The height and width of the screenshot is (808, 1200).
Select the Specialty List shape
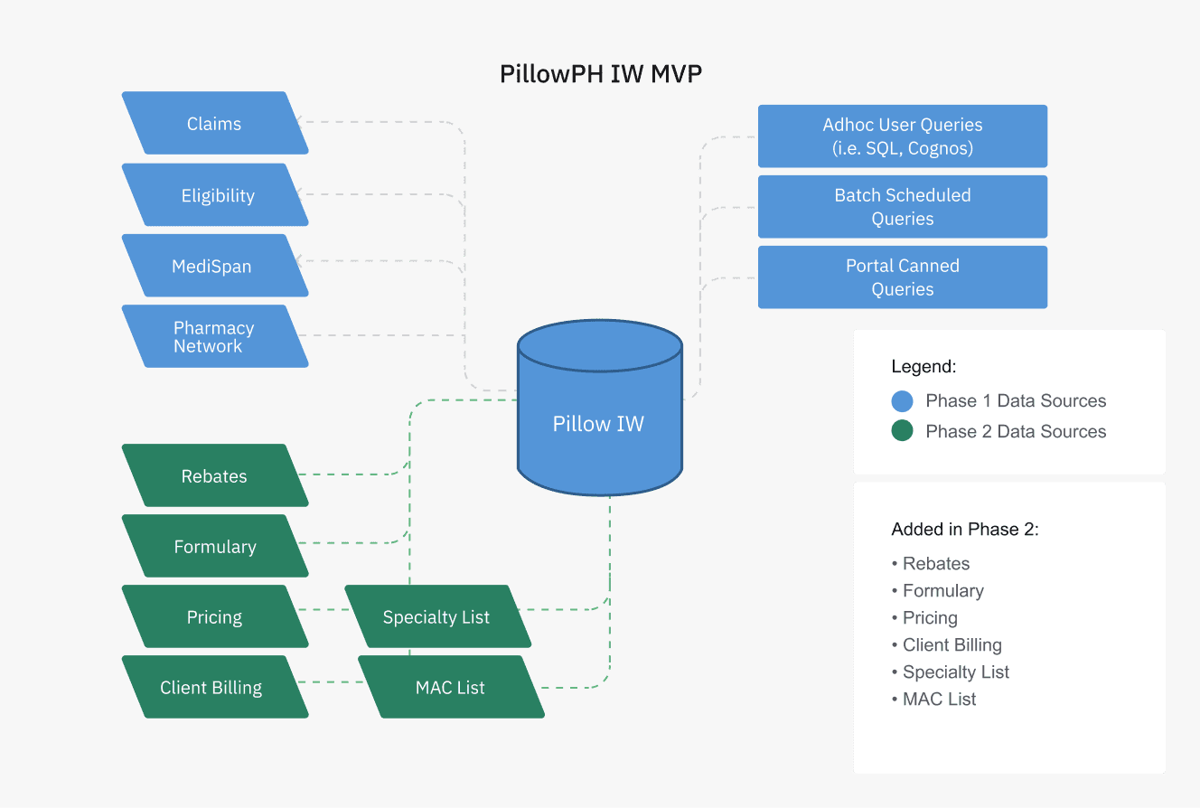(437, 616)
